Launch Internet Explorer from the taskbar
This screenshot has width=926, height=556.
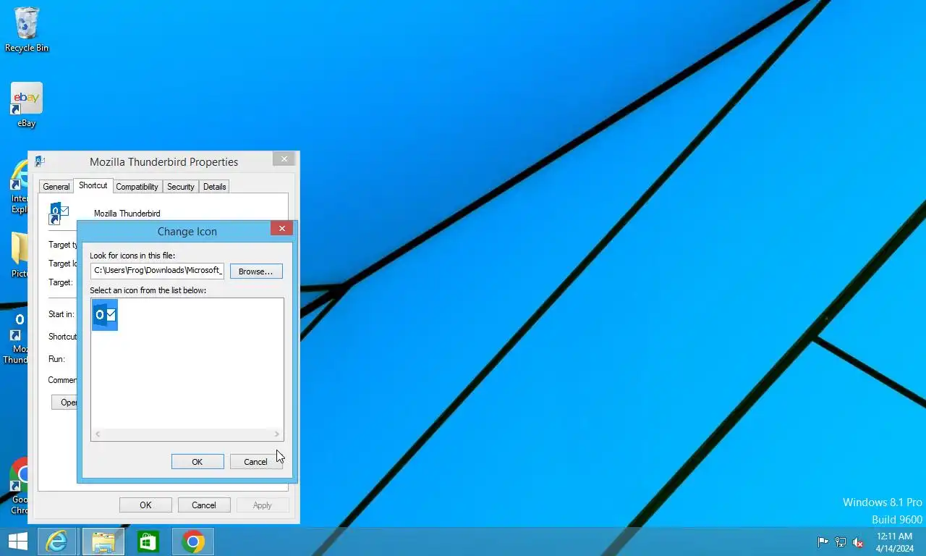(x=56, y=542)
